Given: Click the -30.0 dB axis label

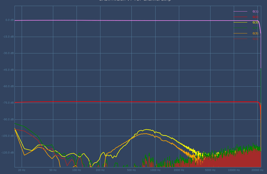Looking at the screenshot, I should point(8,53).
